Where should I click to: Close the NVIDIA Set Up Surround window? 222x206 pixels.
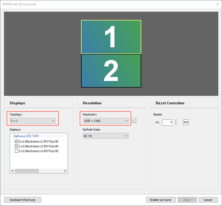(x=217, y=4)
